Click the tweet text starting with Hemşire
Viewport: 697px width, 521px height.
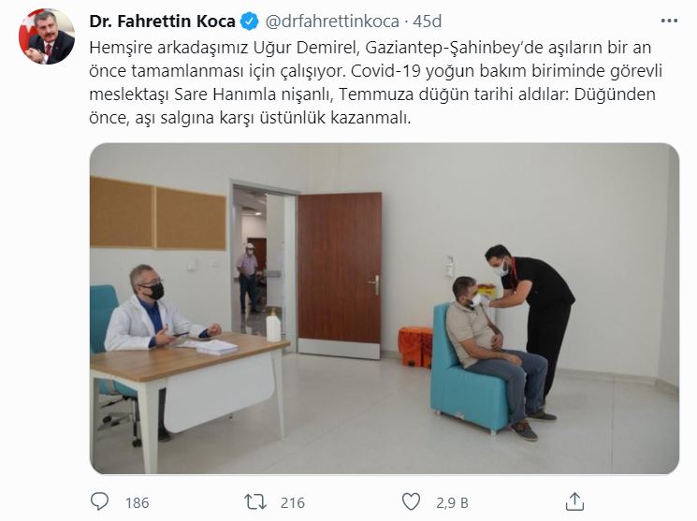(x=375, y=82)
